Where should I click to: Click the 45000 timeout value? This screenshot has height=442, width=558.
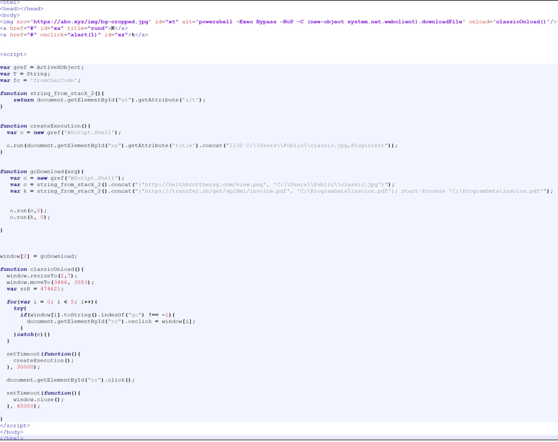click(25, 406)
